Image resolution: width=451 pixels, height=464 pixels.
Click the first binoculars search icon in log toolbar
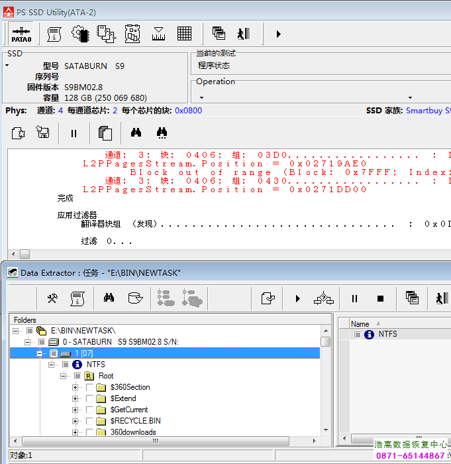[x=136, y=133]
